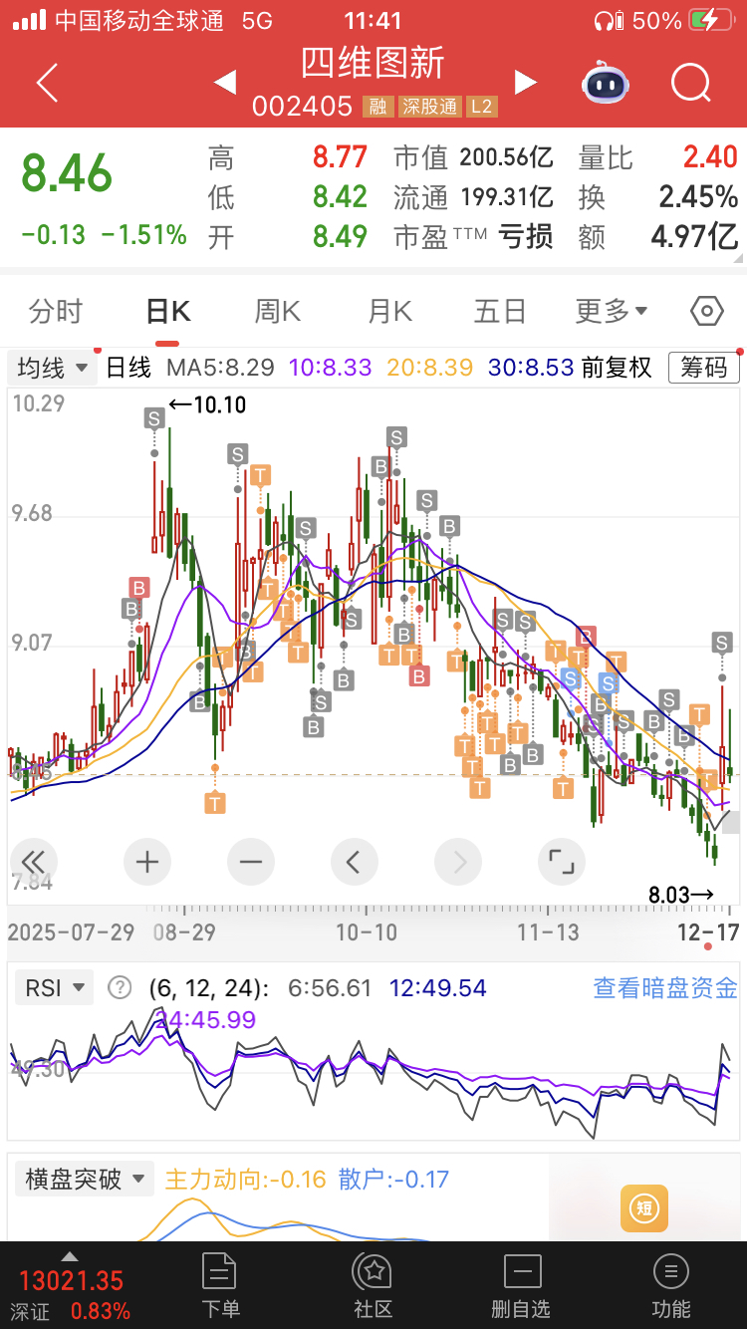Tap the stock code 002405
Image resolution: width=747 pixels, height=1329 pixels.
(303, 107)
